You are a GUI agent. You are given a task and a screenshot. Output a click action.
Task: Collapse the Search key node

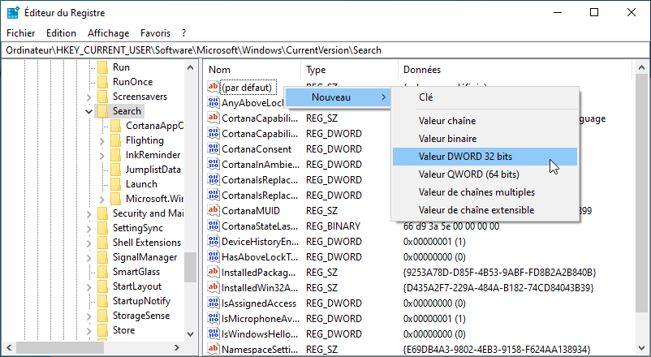click(x=88, y=111)
